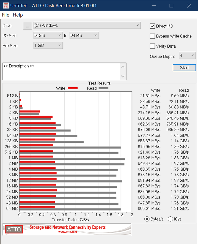Click the 935.20 MB/s read value
198x245 pixels.
tap(178, 130)
